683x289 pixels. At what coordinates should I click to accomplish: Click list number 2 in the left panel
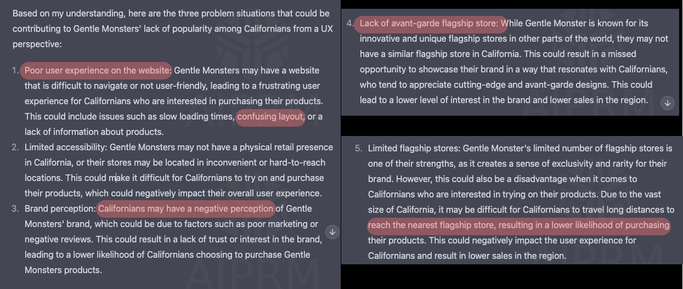pos(15,148)
